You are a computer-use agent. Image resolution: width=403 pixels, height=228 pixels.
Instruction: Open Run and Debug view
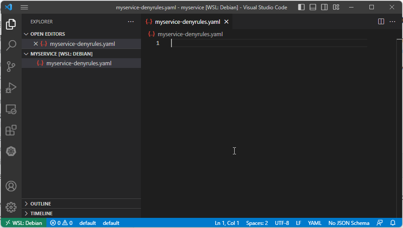pos(11,88)
